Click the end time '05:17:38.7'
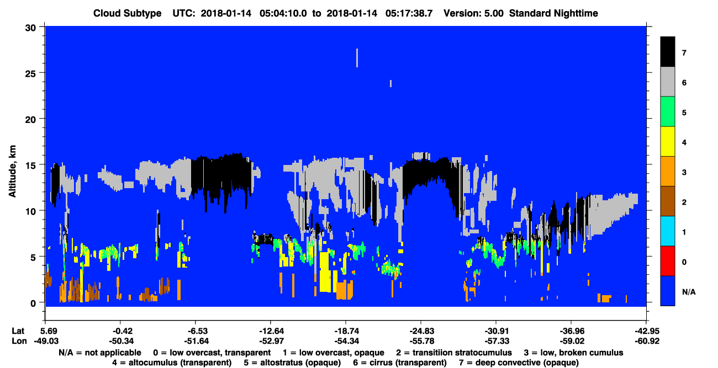Screen dimensions: 718x368 (x=409, y=13)
